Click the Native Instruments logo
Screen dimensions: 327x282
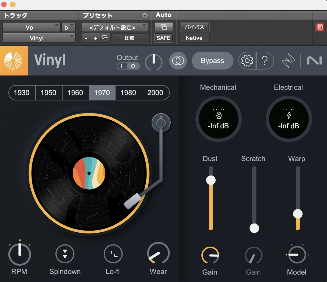314,61
